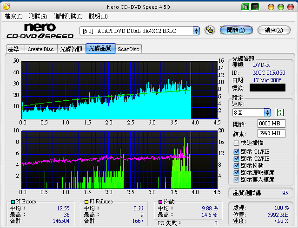Open the ATAPI DVD drive dropdown
This screenshot has width=298, height=228.
tap(196, 31)
